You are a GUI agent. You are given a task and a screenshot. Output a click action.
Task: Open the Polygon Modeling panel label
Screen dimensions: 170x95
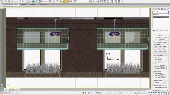point(7,6)
